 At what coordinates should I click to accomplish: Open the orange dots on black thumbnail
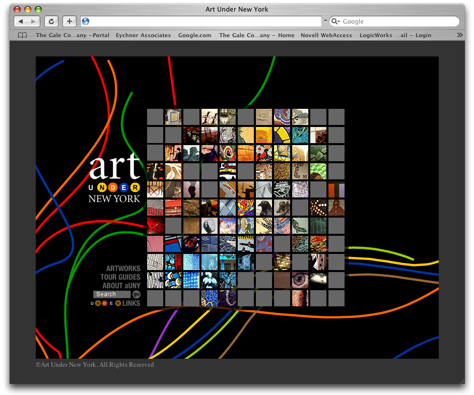point(318,208)
